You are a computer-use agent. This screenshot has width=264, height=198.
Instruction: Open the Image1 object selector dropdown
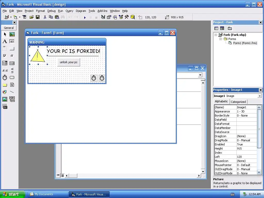pyautogui.click(x=260, y=96)
